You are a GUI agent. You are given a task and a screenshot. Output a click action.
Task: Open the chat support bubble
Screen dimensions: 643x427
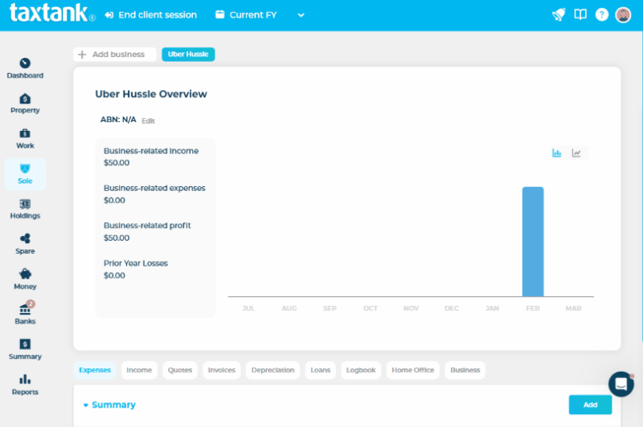620,384
